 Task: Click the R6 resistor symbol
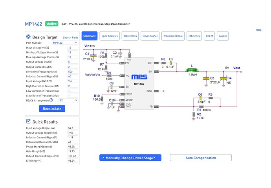pyautogui.click(x=106, y=55)
